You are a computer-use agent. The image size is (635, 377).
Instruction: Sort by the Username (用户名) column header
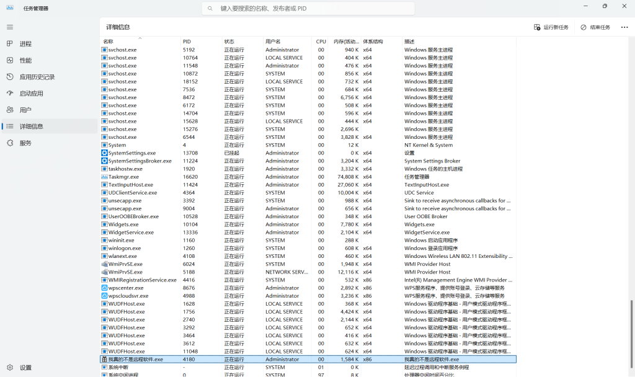(x=273, y=42)
